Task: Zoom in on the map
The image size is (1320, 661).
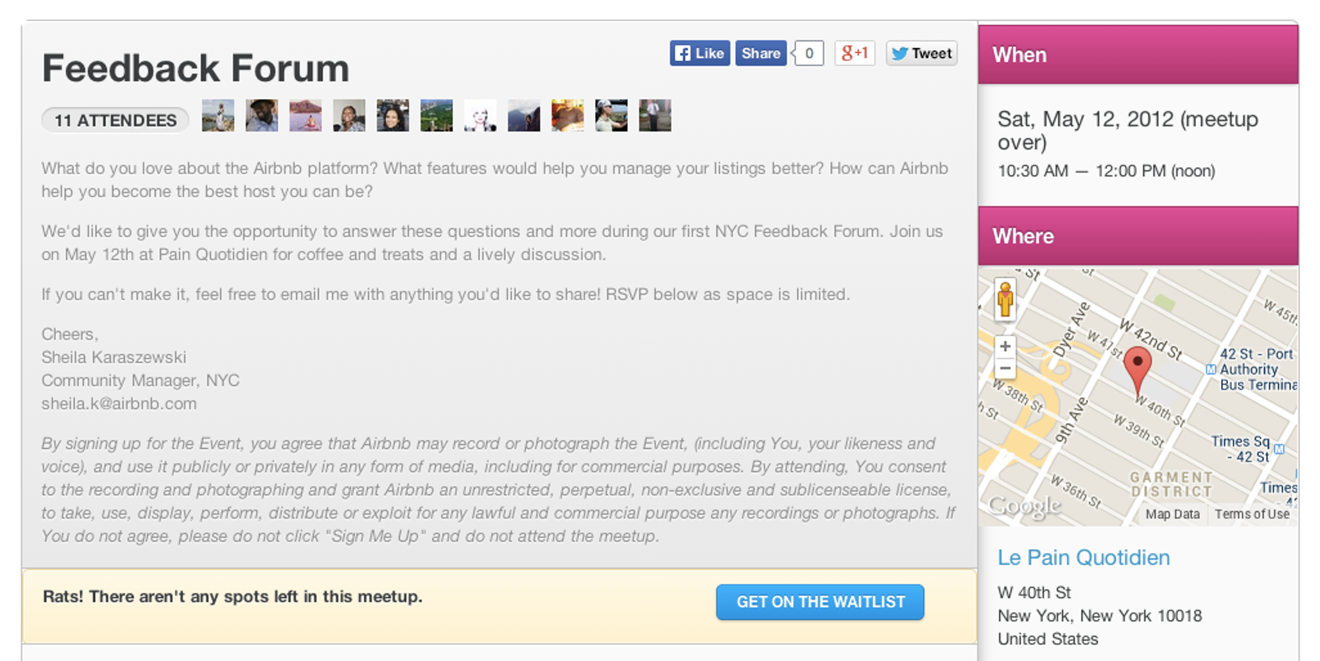Action: (1005, 347)
